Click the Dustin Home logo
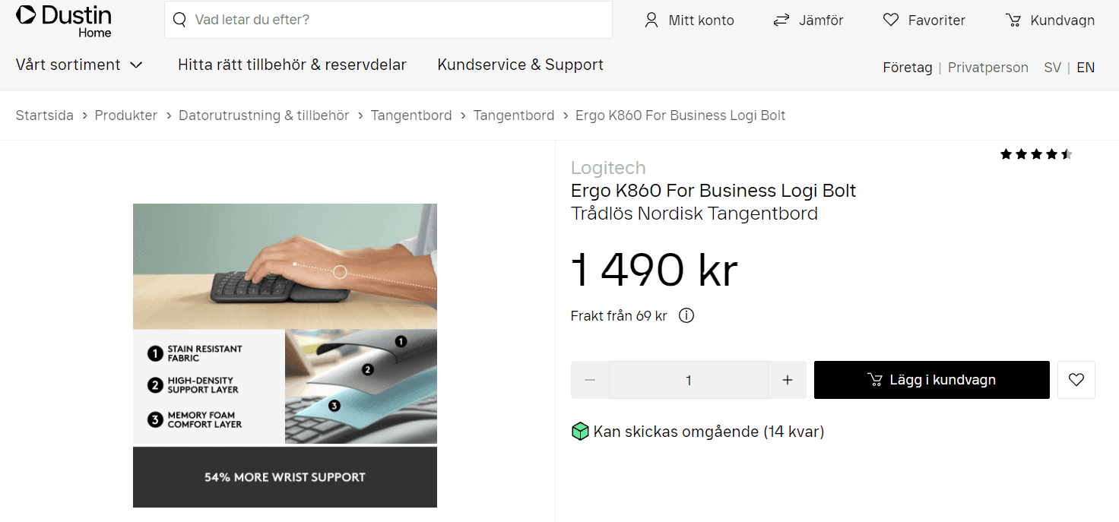The image size is (1119, 522). pyautogui.click(x=64, y=21)
